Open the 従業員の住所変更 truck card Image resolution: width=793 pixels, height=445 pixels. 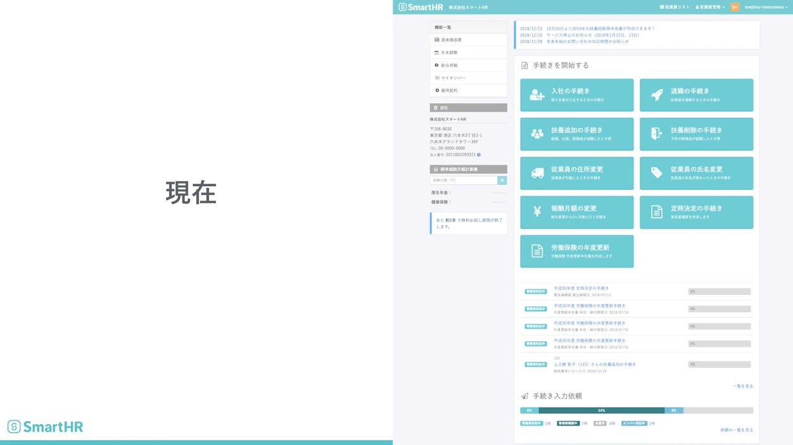(576, 173)
